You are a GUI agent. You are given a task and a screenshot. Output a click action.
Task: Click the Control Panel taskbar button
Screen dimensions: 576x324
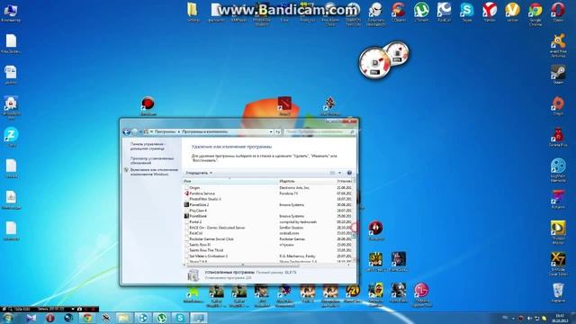point(199,318)
